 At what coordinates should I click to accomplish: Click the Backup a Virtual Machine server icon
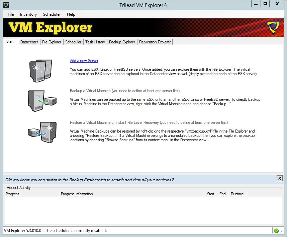tap(42, 101)
